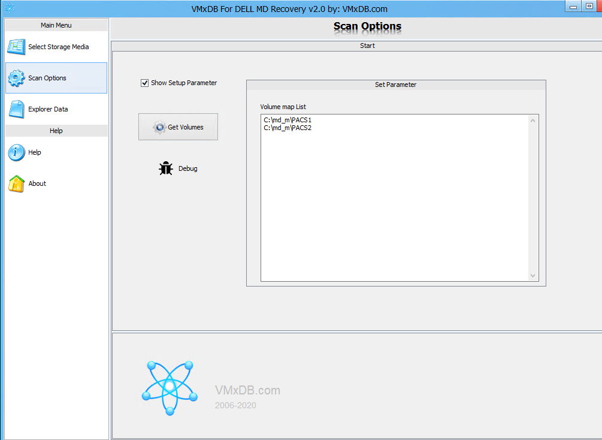Select the C:\md_m\PACS1 entry
Image resolution: width=602 pixels, height=440 pixels.
tap(288, 120)
